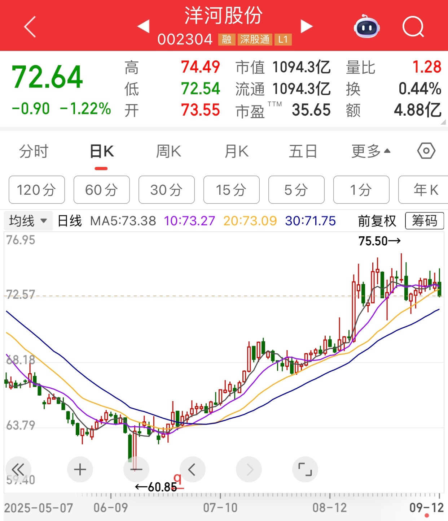448x521 pixels.
Task: Tap the change percent -1.22%
Action: point(85,109)
